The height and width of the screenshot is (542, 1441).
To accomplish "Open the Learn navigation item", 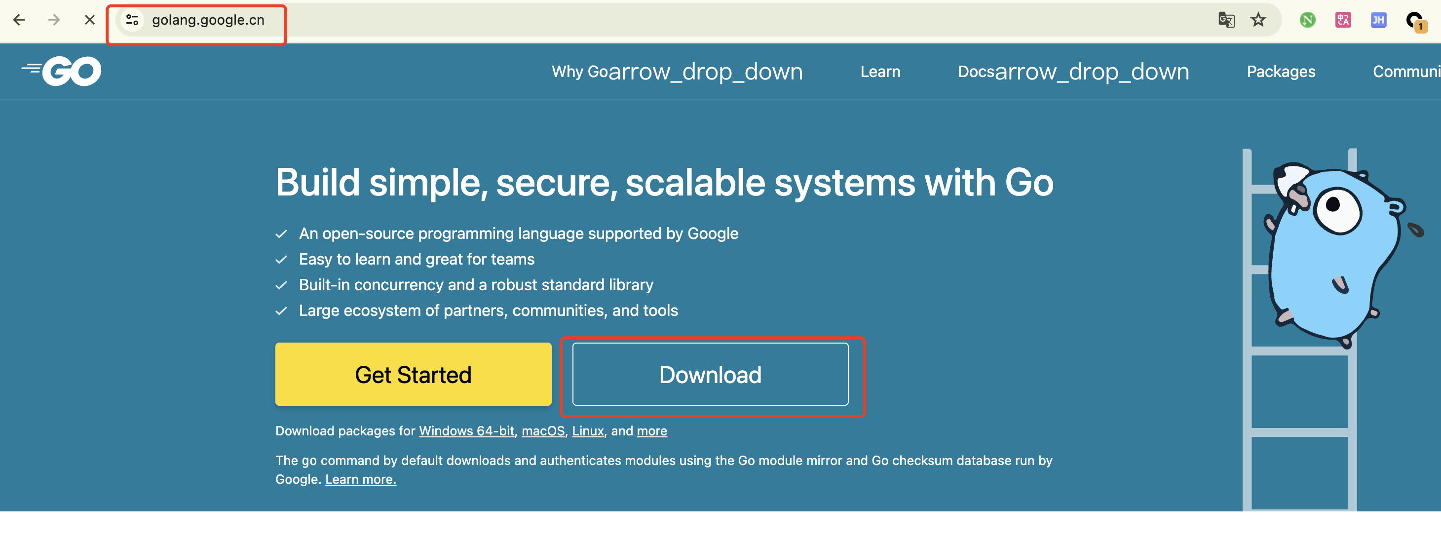I will (x=880, y=72).
